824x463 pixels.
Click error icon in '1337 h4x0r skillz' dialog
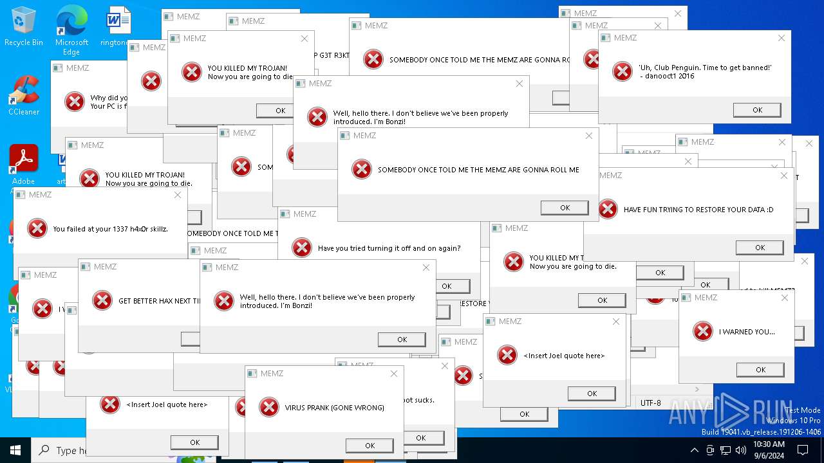click(37, 228)
